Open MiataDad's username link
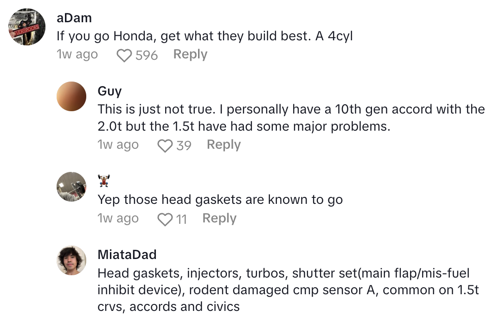Screen dimensions: 500x316 (127, 255)
